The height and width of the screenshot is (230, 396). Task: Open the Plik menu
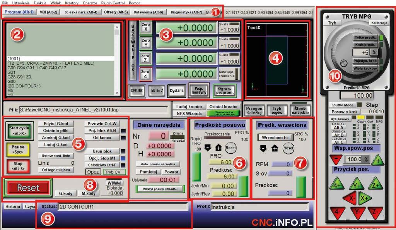click(x=5, y=3)
